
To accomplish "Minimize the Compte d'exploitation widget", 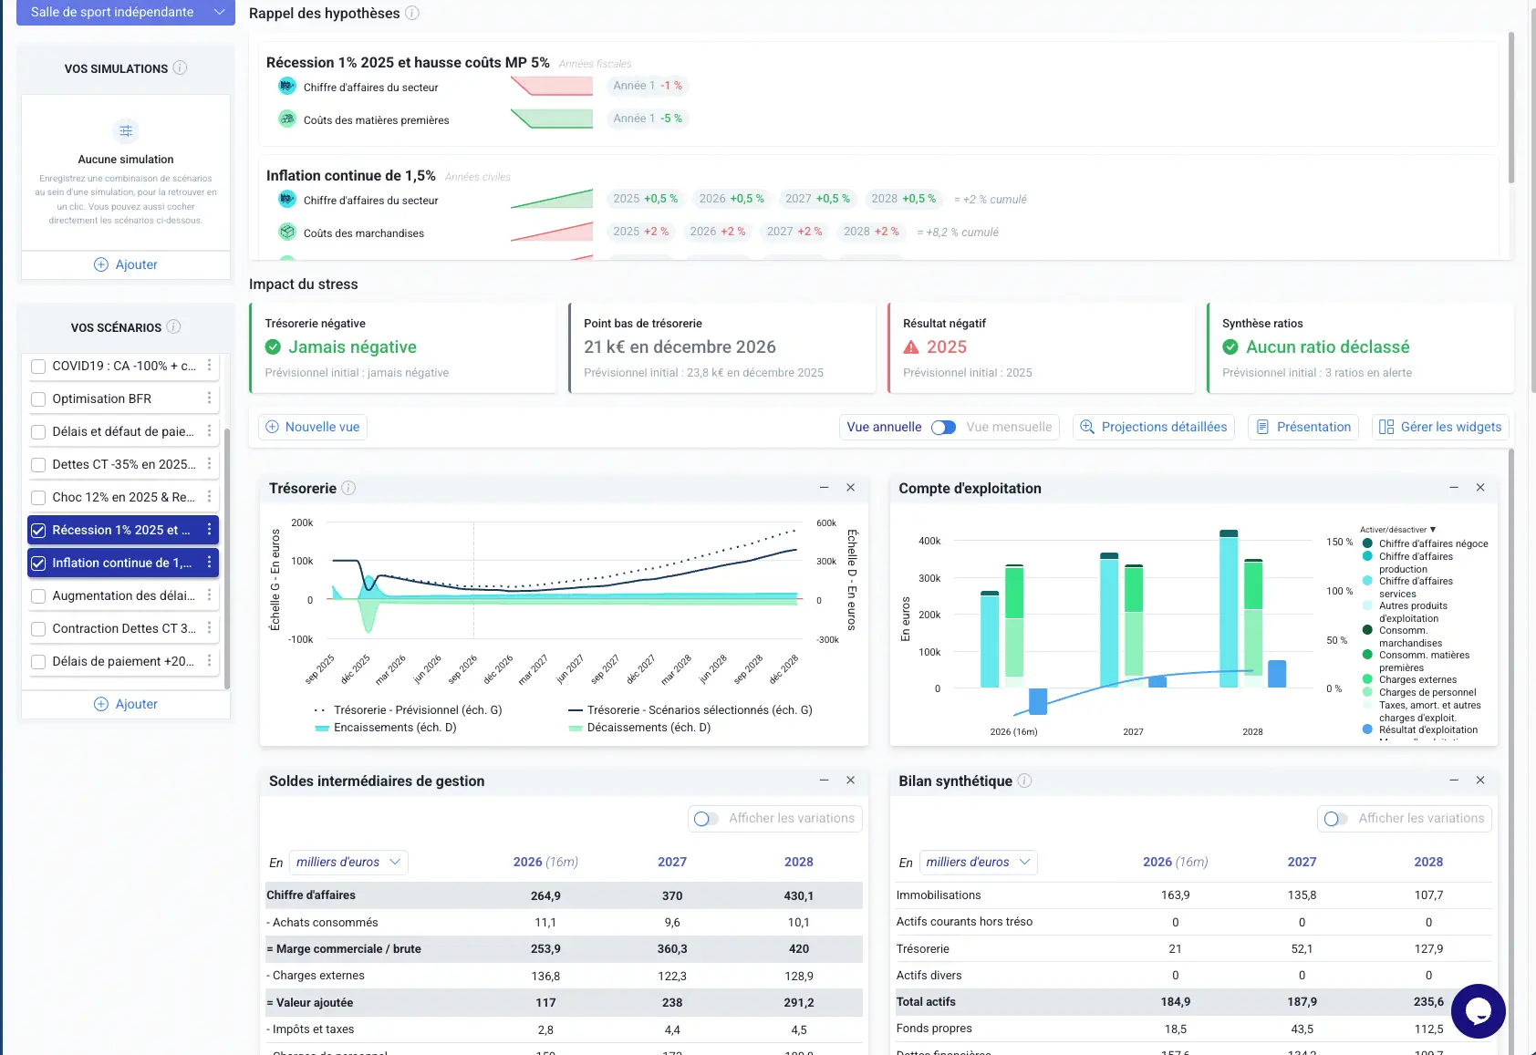I will pos(1454,488).
